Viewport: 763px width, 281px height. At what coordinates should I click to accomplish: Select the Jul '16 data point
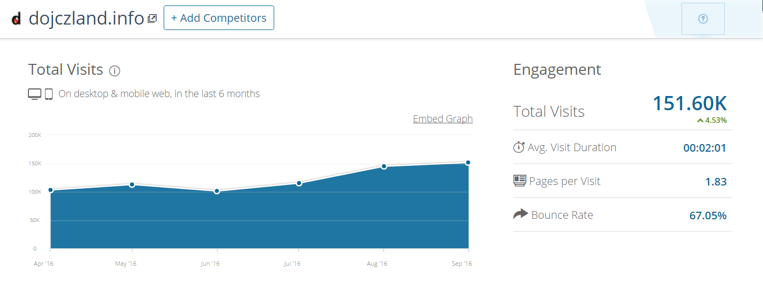(299, 183)
